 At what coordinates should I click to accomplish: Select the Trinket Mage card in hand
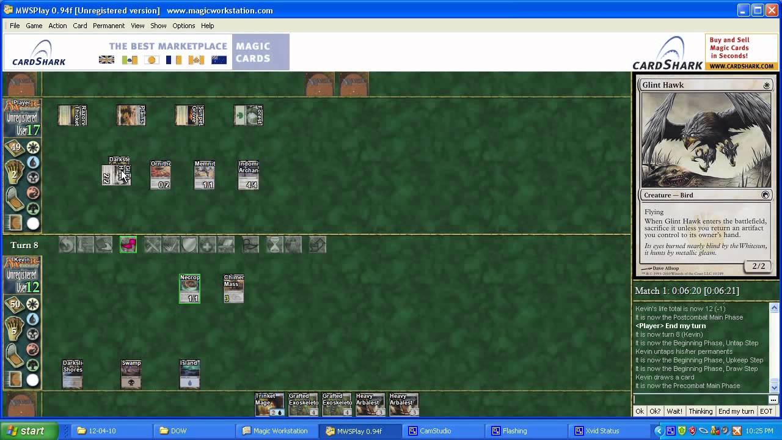[269, 405]
